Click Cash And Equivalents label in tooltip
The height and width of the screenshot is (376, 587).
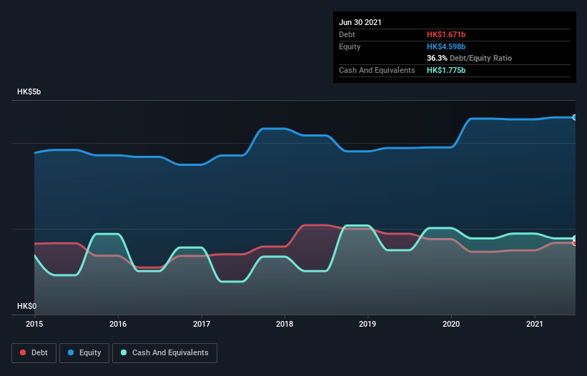[x=377, y=70]
